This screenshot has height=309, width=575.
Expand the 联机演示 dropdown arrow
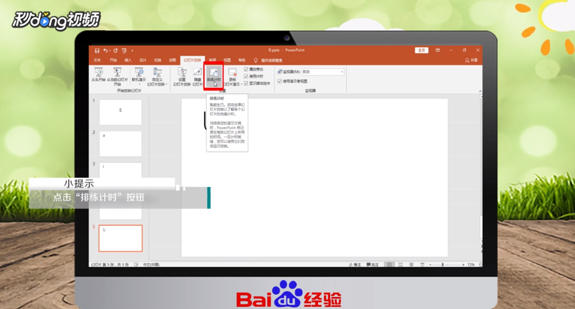pyautogui.click(x=139, y=84)
